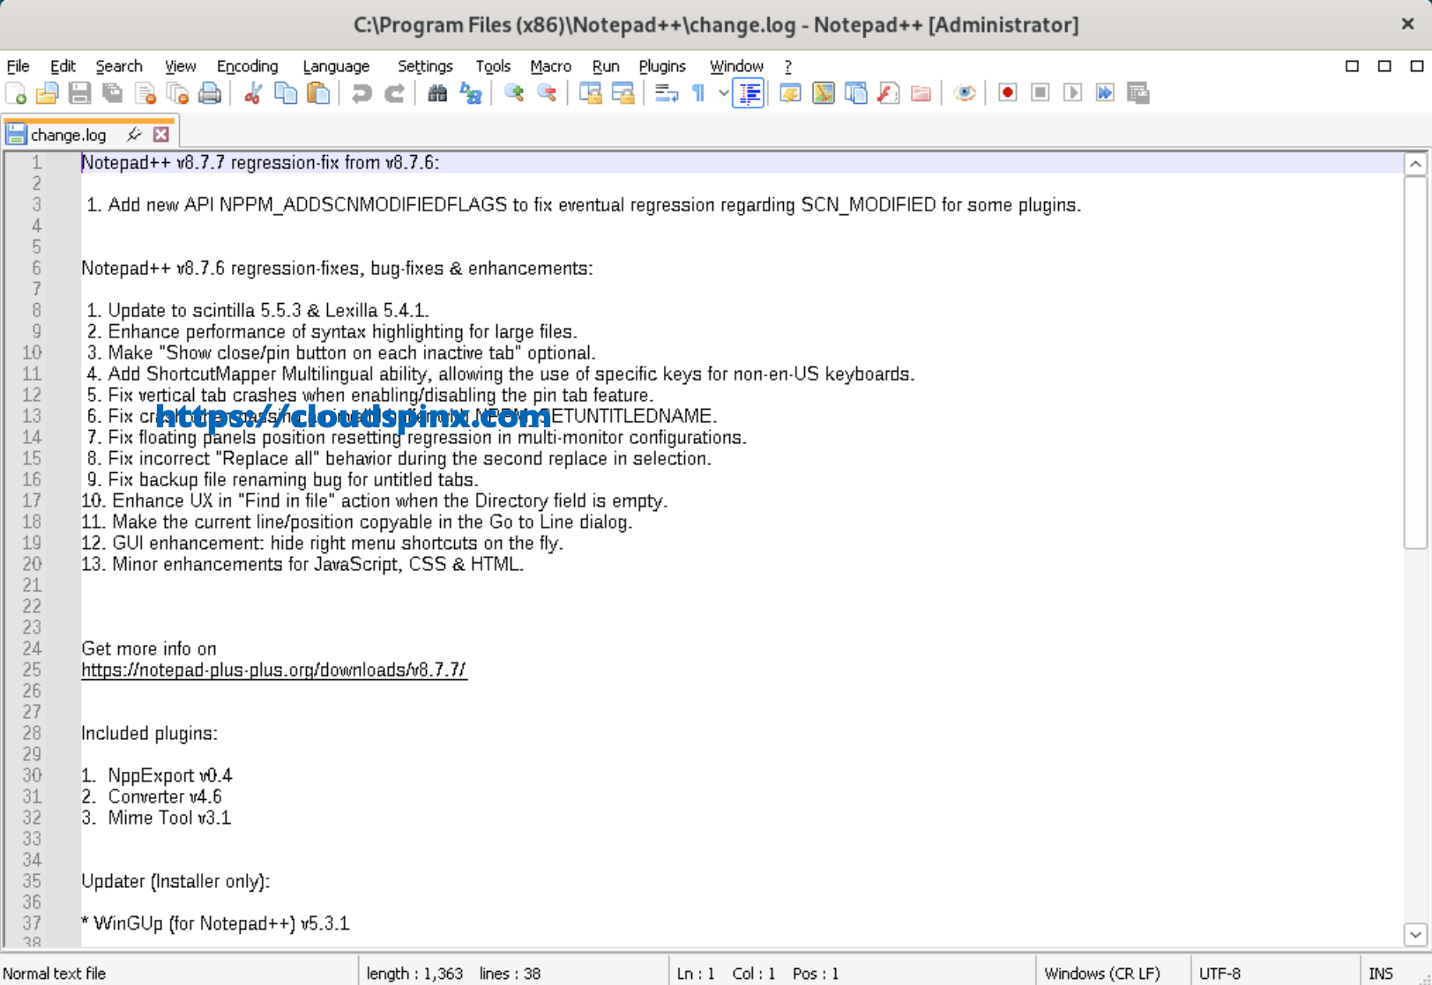The height and width of the screenshot is (985, 1432).
Task: Open the Language menu
Action: click(x=335, y=66)
